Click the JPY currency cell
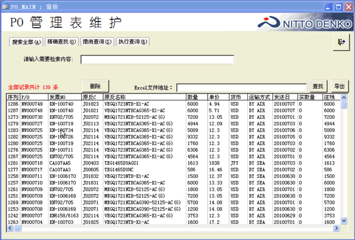This screenshot has height=240, width=355. pos(234,163)
